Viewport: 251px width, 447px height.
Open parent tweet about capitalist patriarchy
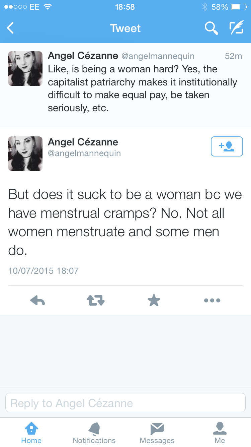pyautogui.click(x=142, y=89)
